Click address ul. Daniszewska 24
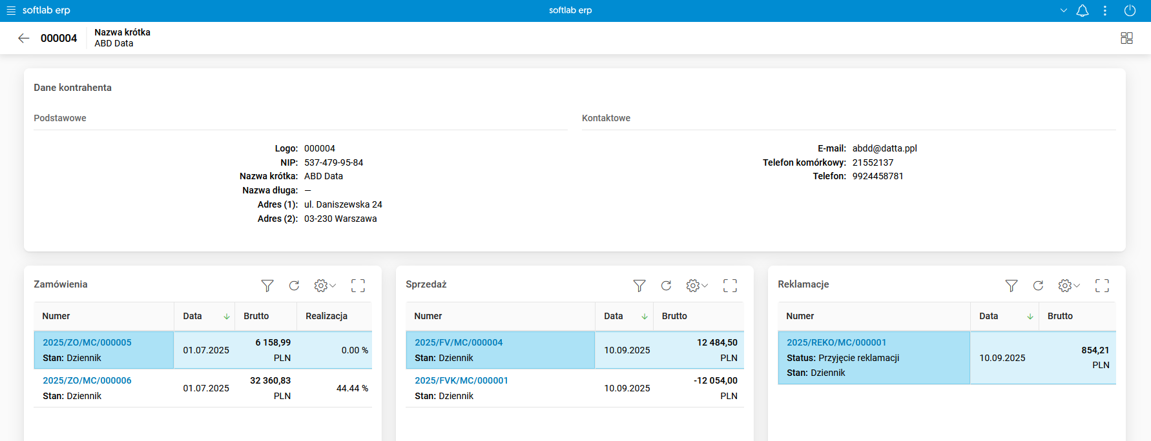Image resolution: width=1151 pixels, height=441 pixels. coord(343,204)
